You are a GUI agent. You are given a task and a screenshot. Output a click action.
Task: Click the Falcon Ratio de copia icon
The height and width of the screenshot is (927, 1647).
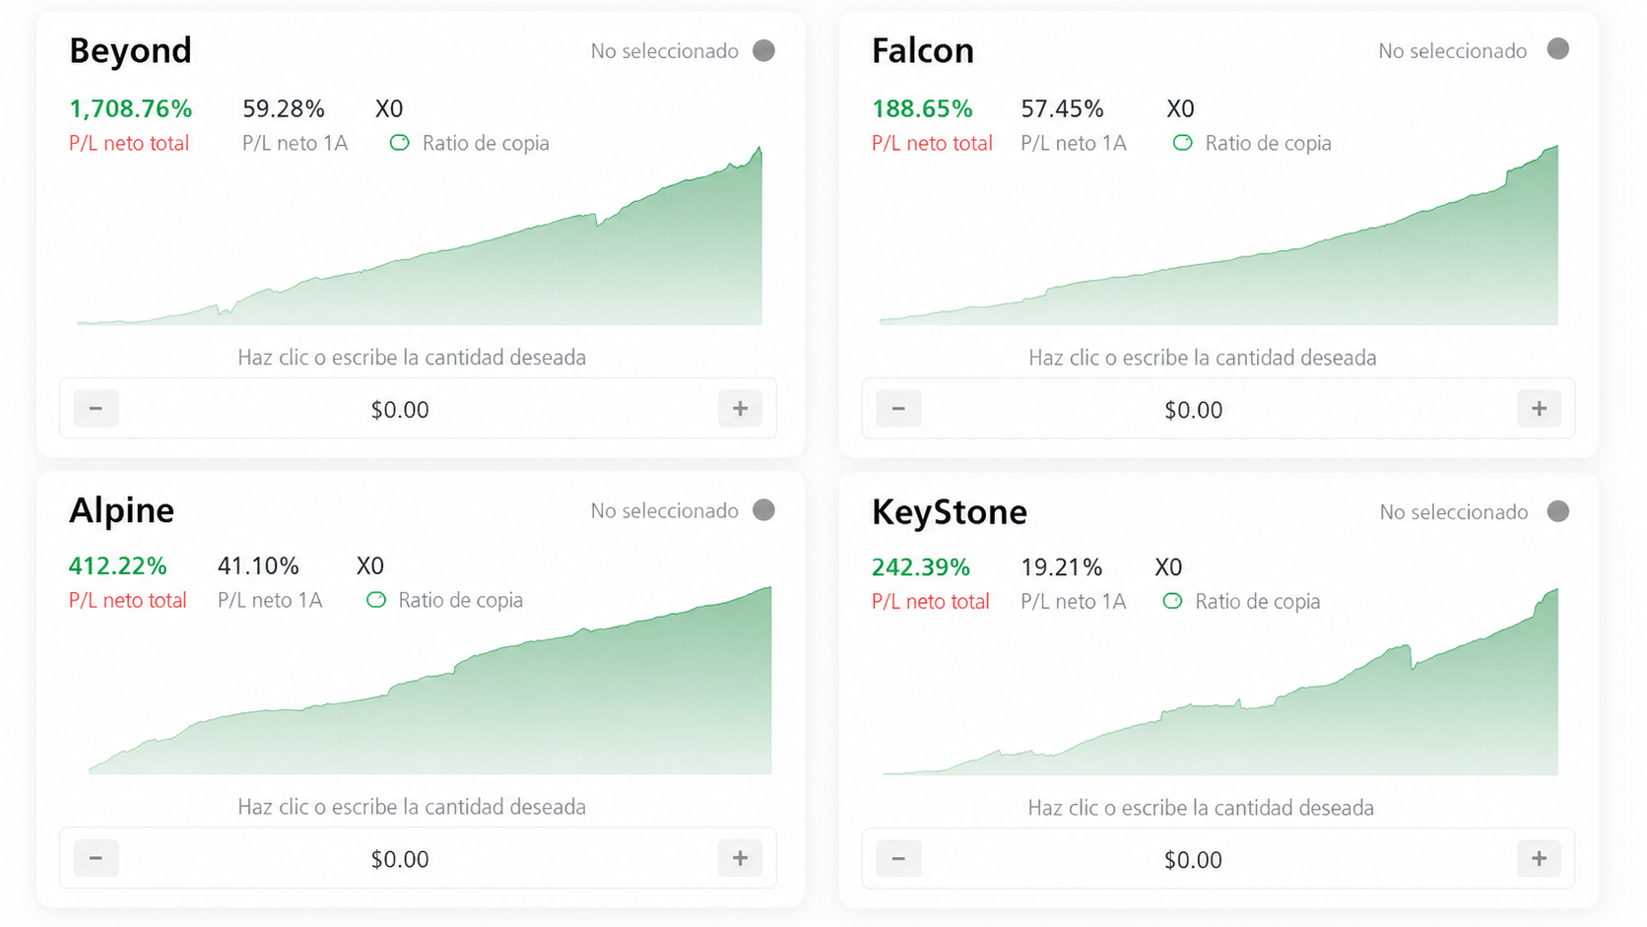tap(1182, 143)
